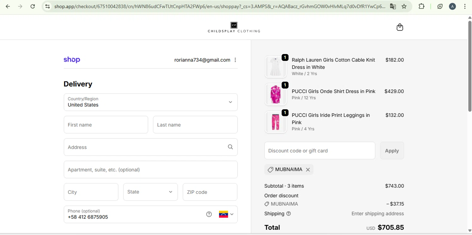Open the State dropdown
This screenshot has width=472, height=235.
(x=150, y=192)
